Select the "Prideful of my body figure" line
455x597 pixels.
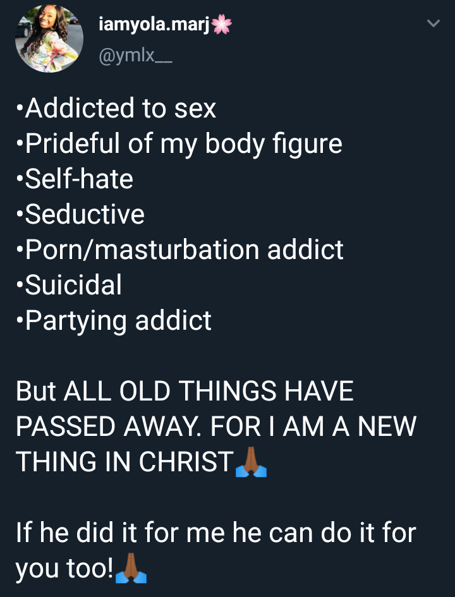(x=179, y=144)
